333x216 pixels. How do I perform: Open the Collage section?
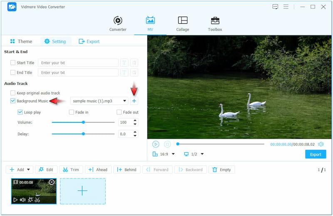click(182, 24)
